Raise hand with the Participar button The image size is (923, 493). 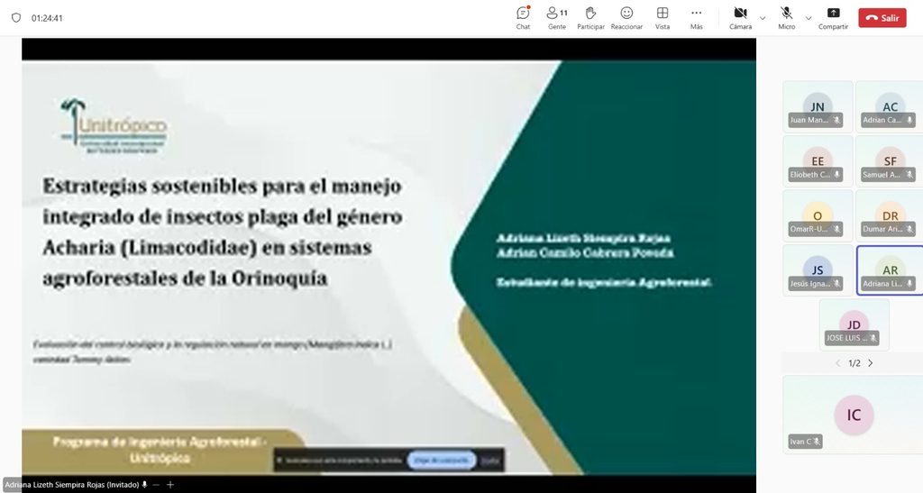(x=590, y=18)
